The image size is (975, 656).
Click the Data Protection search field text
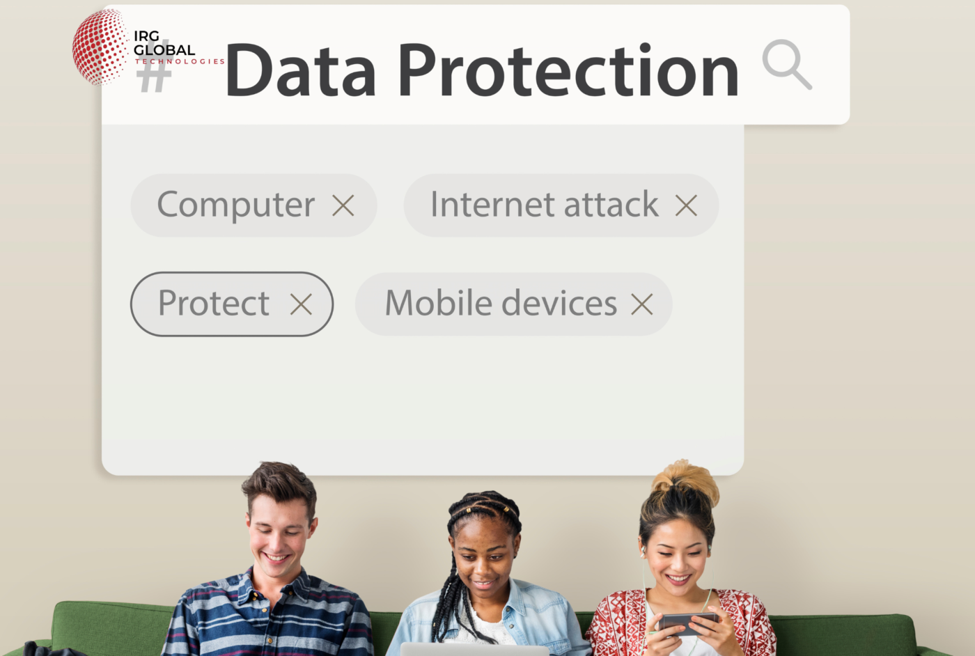pos(482,70)
